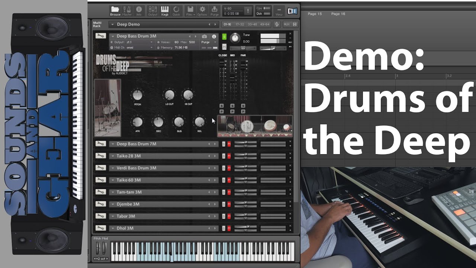Click the NI logo
This screenshot has height=268, width=476.
click(x=292, y=11)
